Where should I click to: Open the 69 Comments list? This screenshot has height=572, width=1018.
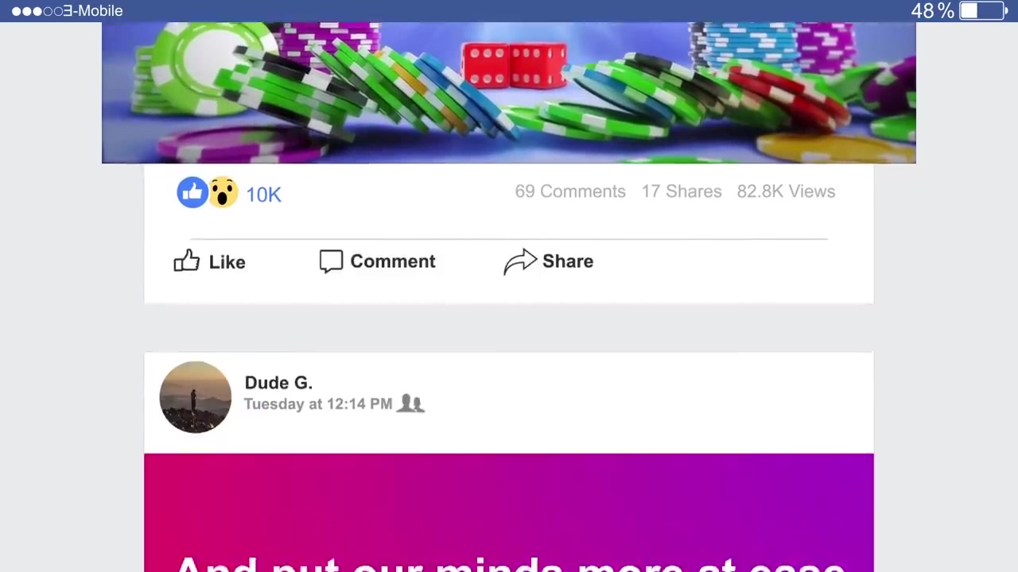(570, 191)
